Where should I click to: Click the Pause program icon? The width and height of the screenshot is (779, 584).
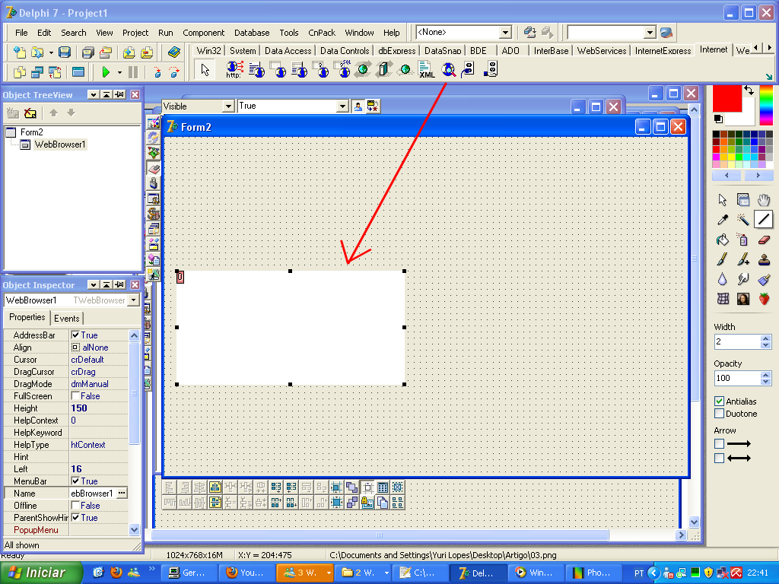(133, 72)
